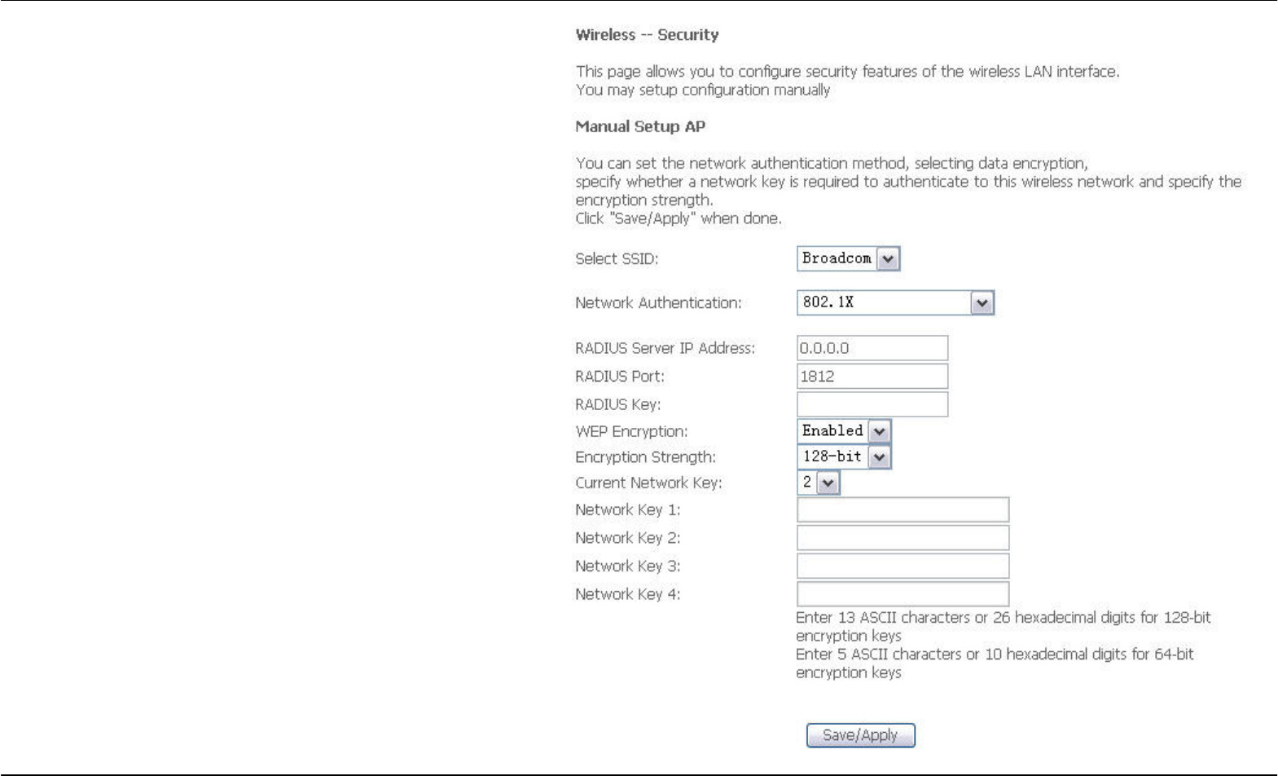Click the "Wireless -- Security" page heading

coord(647,35)
